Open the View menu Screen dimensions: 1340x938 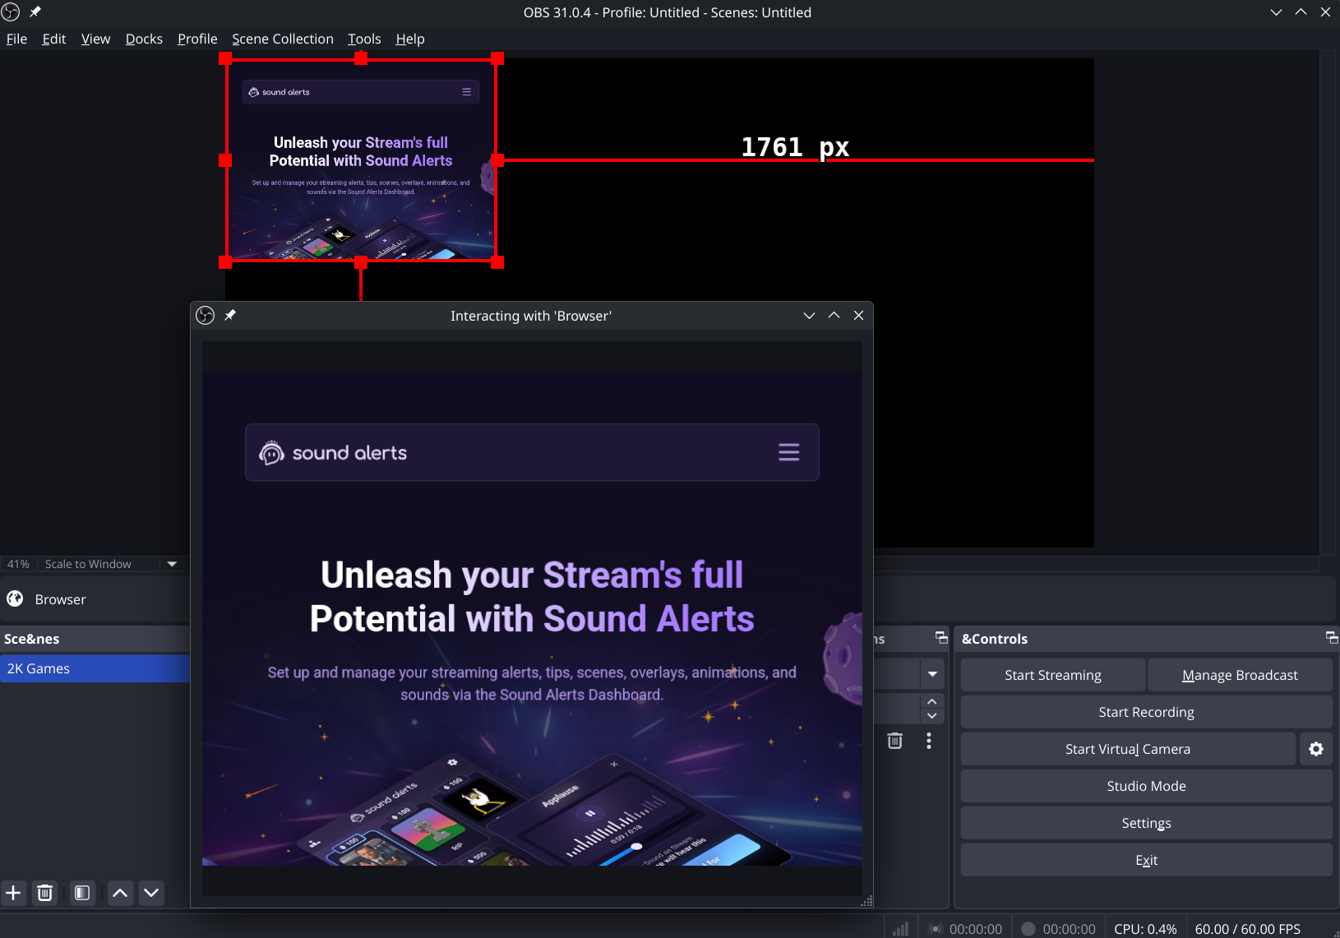(x=95, y=39)
